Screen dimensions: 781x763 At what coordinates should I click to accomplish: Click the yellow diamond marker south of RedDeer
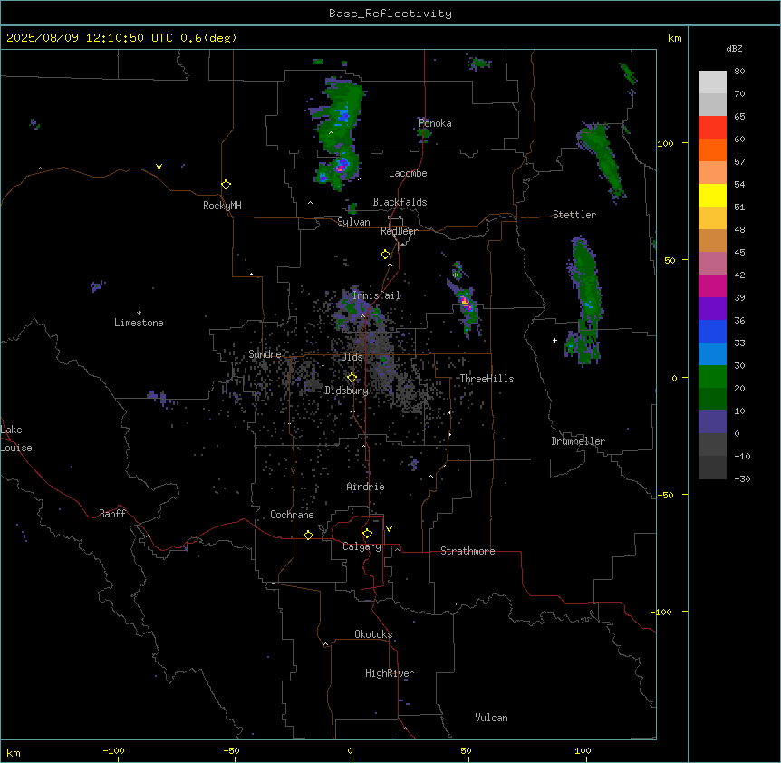pyautogui.click(x=386, y=255)
